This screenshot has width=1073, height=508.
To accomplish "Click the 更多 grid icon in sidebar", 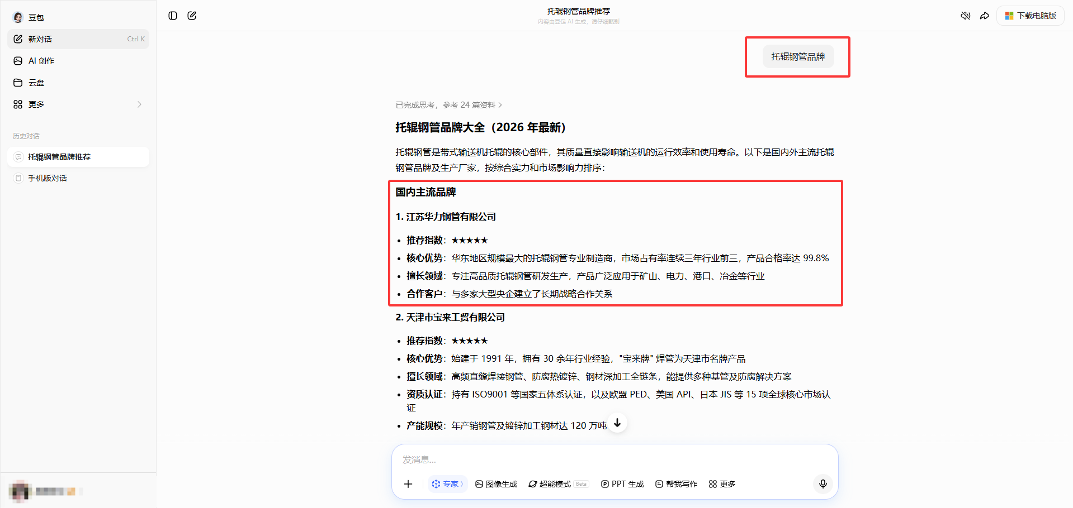I will pos(18,104).
